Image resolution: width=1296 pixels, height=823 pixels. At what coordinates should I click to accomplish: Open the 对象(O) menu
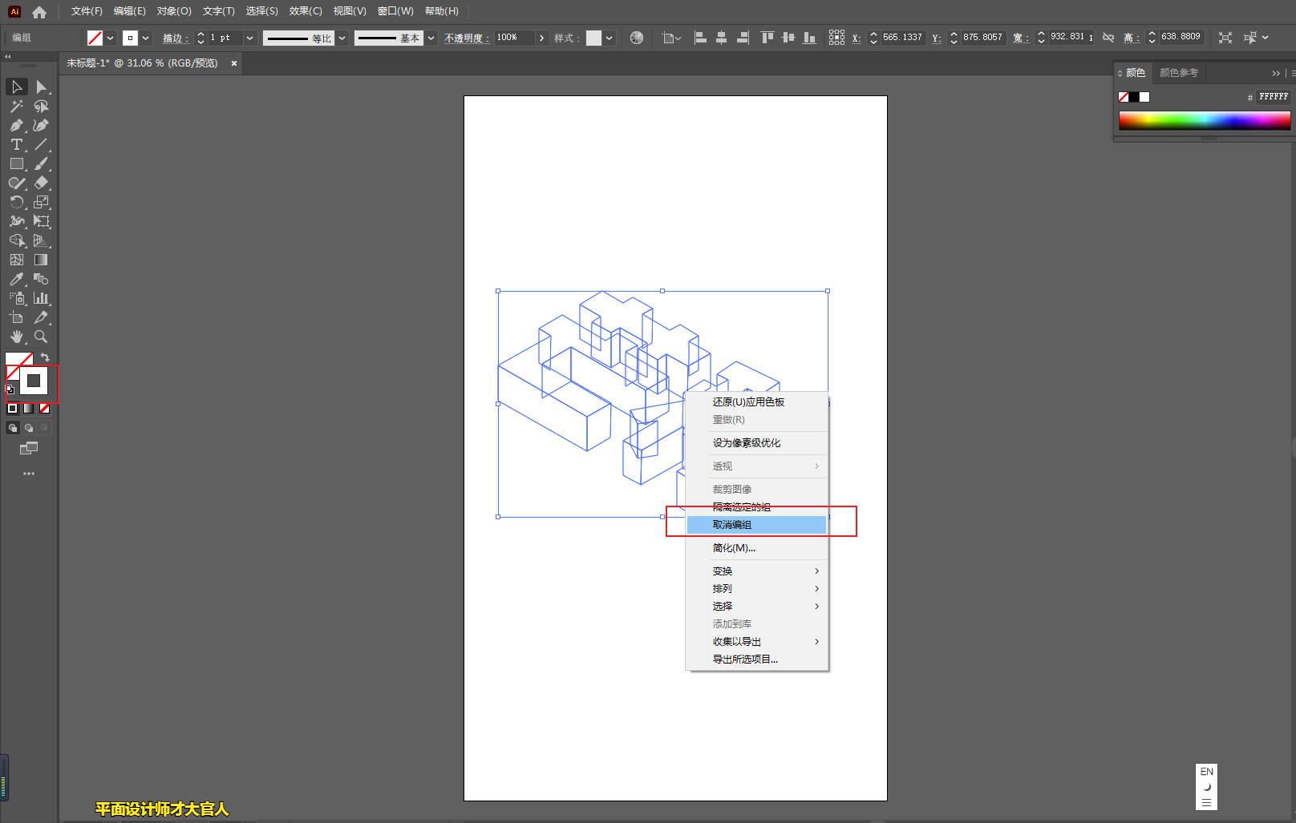coord(174,11)
